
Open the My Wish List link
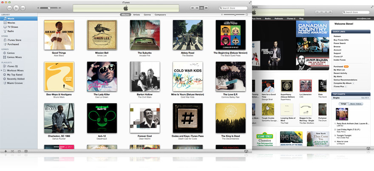tap(339, 70)
